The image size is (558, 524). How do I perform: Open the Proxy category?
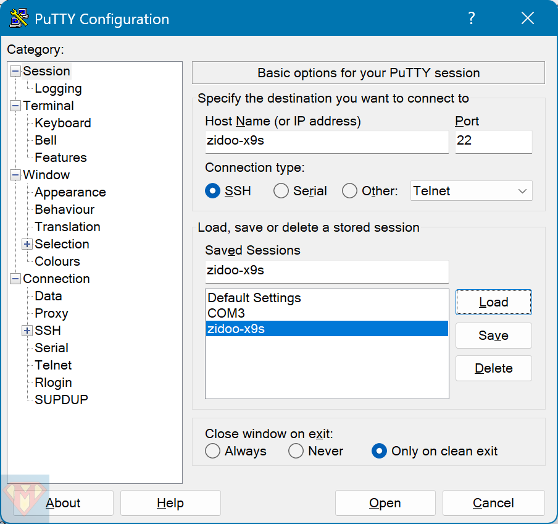click(52, 313)
